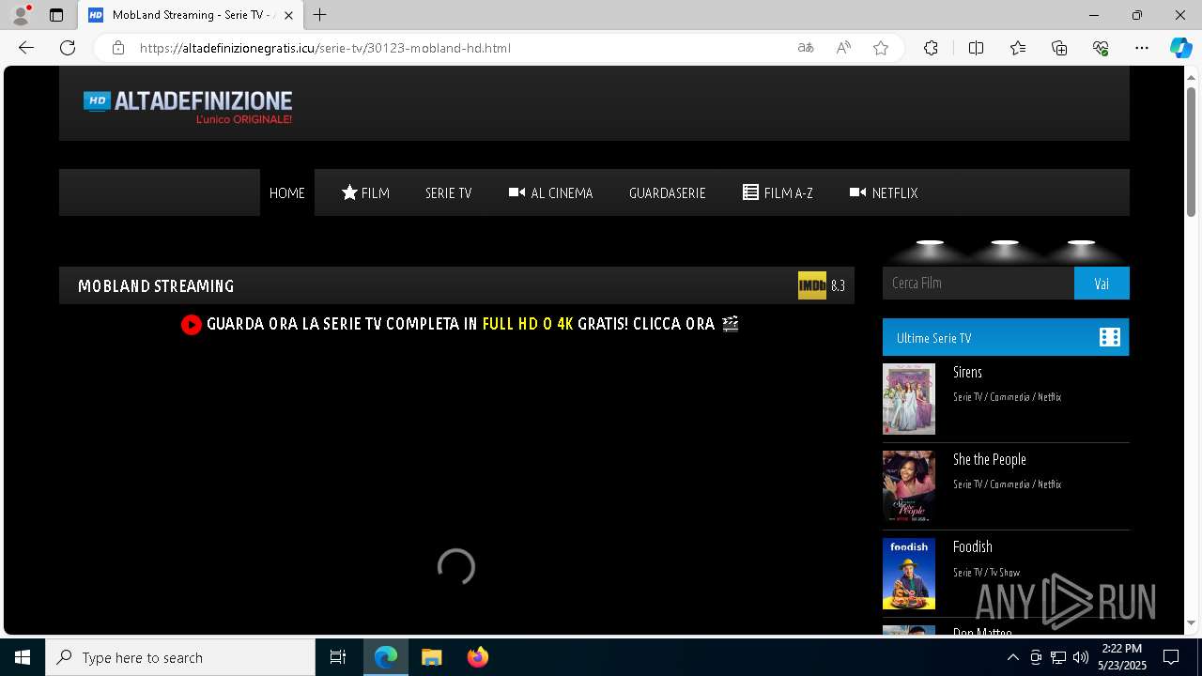The height and width of the screenshot is (676, 1202).
Task: Click the IMDb rating badge
Action: [812, 285]
